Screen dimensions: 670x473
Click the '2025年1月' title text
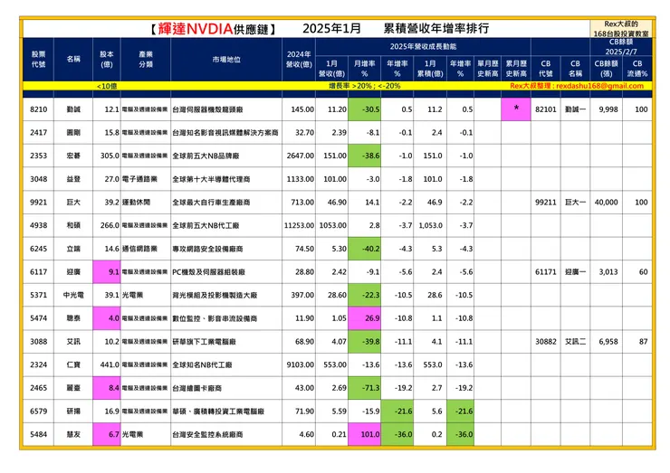pyautogui.click(x=331, y=29)
